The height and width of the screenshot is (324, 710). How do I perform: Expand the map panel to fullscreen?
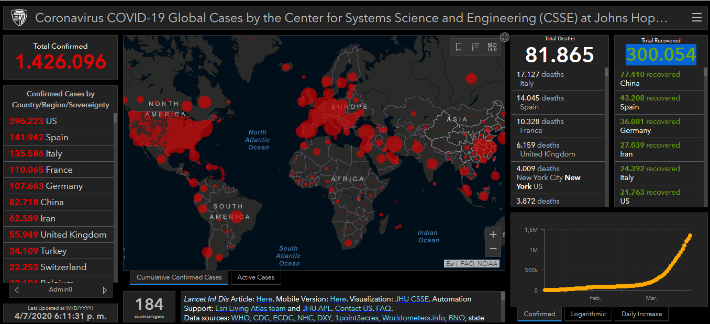505,37
